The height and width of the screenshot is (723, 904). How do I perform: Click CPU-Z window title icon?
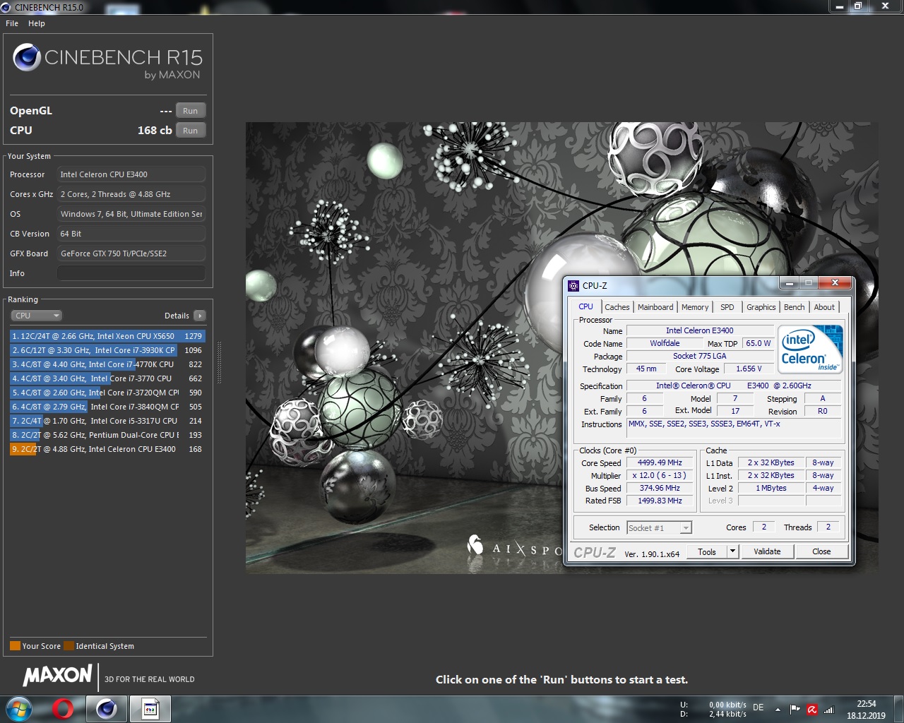(x=573, y=285)
